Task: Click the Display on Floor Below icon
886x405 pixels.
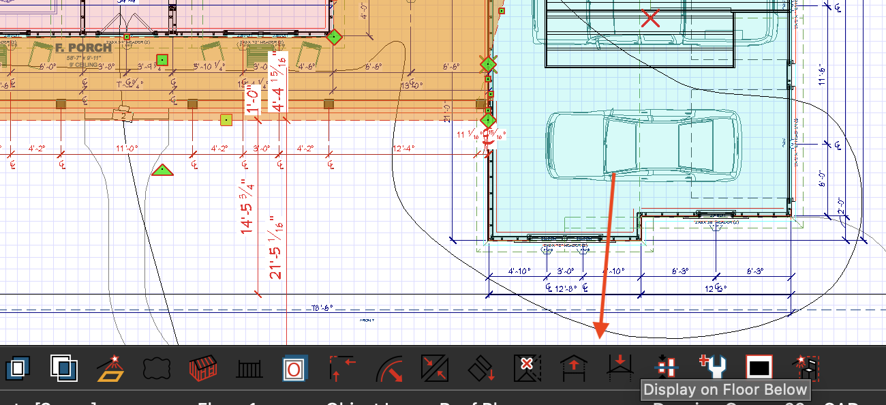Action: click(620, 367)
